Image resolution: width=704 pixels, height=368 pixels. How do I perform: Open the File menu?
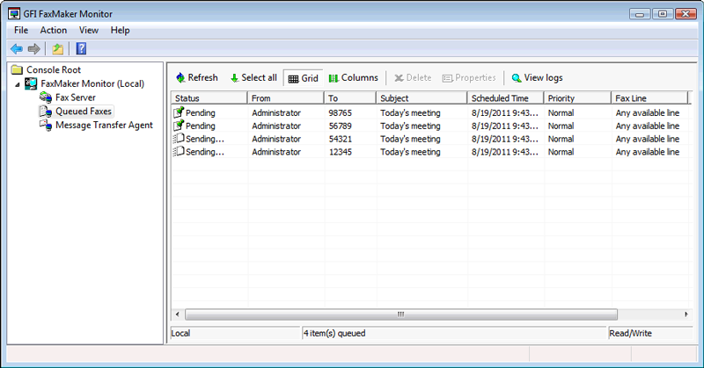click(21, 30)
